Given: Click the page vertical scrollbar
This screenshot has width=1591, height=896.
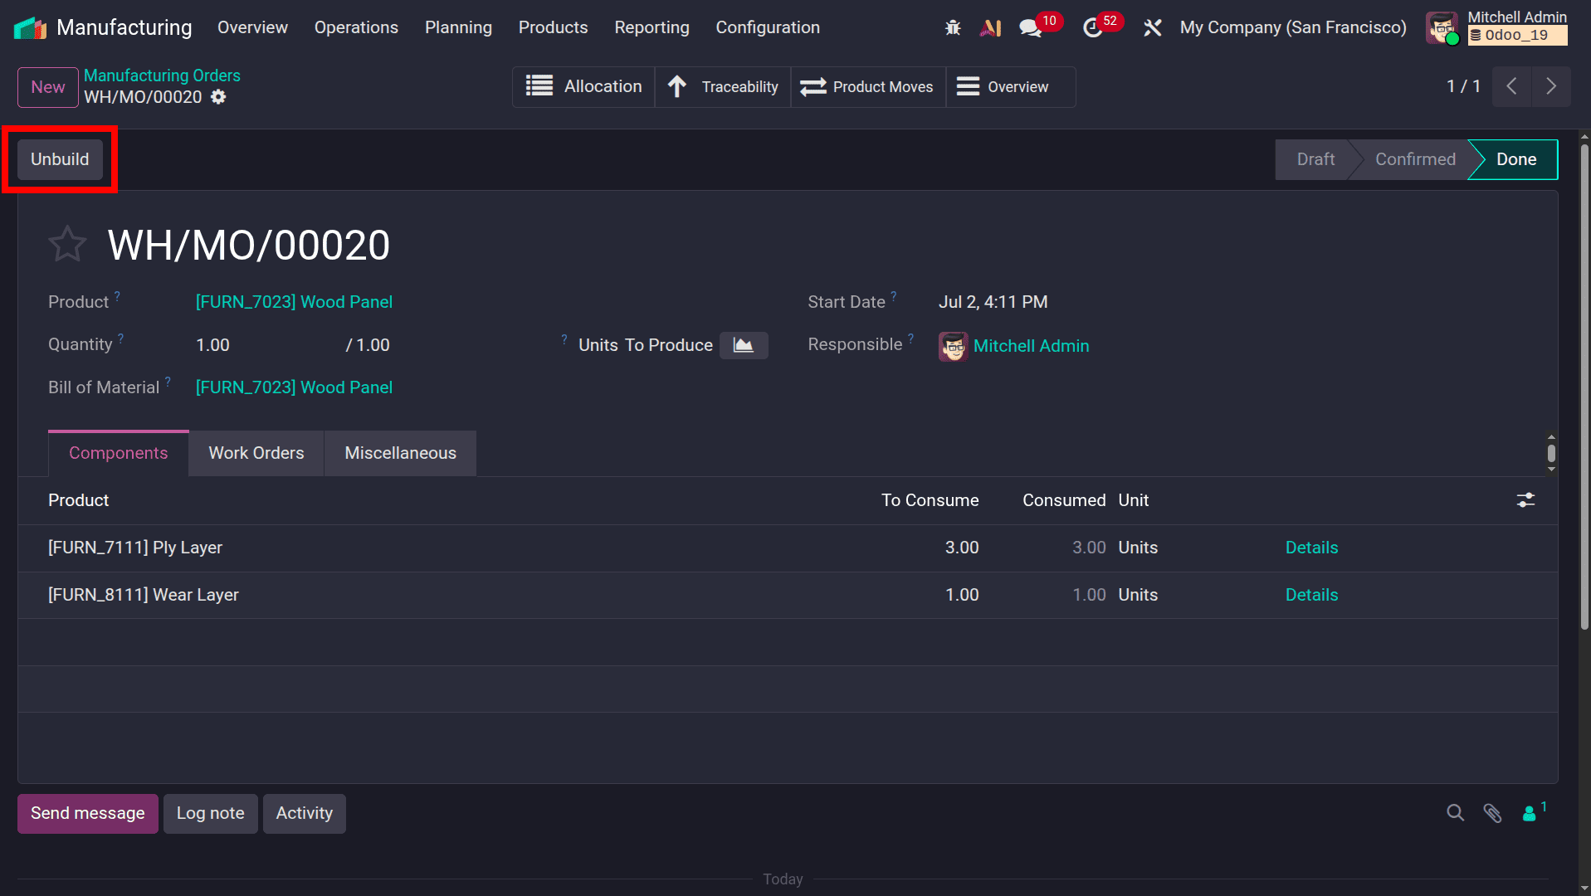Looking at the screenshot, I should pos(1584,386).
